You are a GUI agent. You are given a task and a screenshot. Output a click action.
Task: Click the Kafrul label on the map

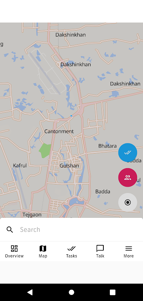(x=20, y=166)
